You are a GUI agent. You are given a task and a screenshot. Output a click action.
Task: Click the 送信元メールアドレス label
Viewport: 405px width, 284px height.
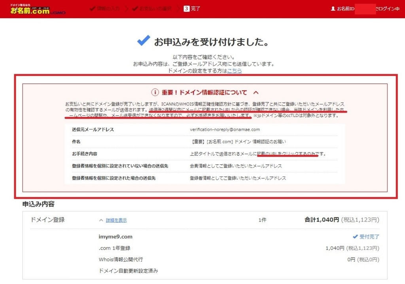pos(93,130)
